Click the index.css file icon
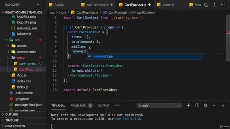This screenshot has height=129, width=230. [x=13, y=81]
